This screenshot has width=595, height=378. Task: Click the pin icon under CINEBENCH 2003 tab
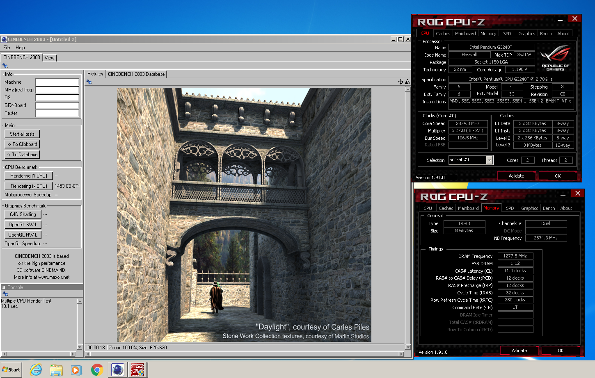tap(5, 66)
